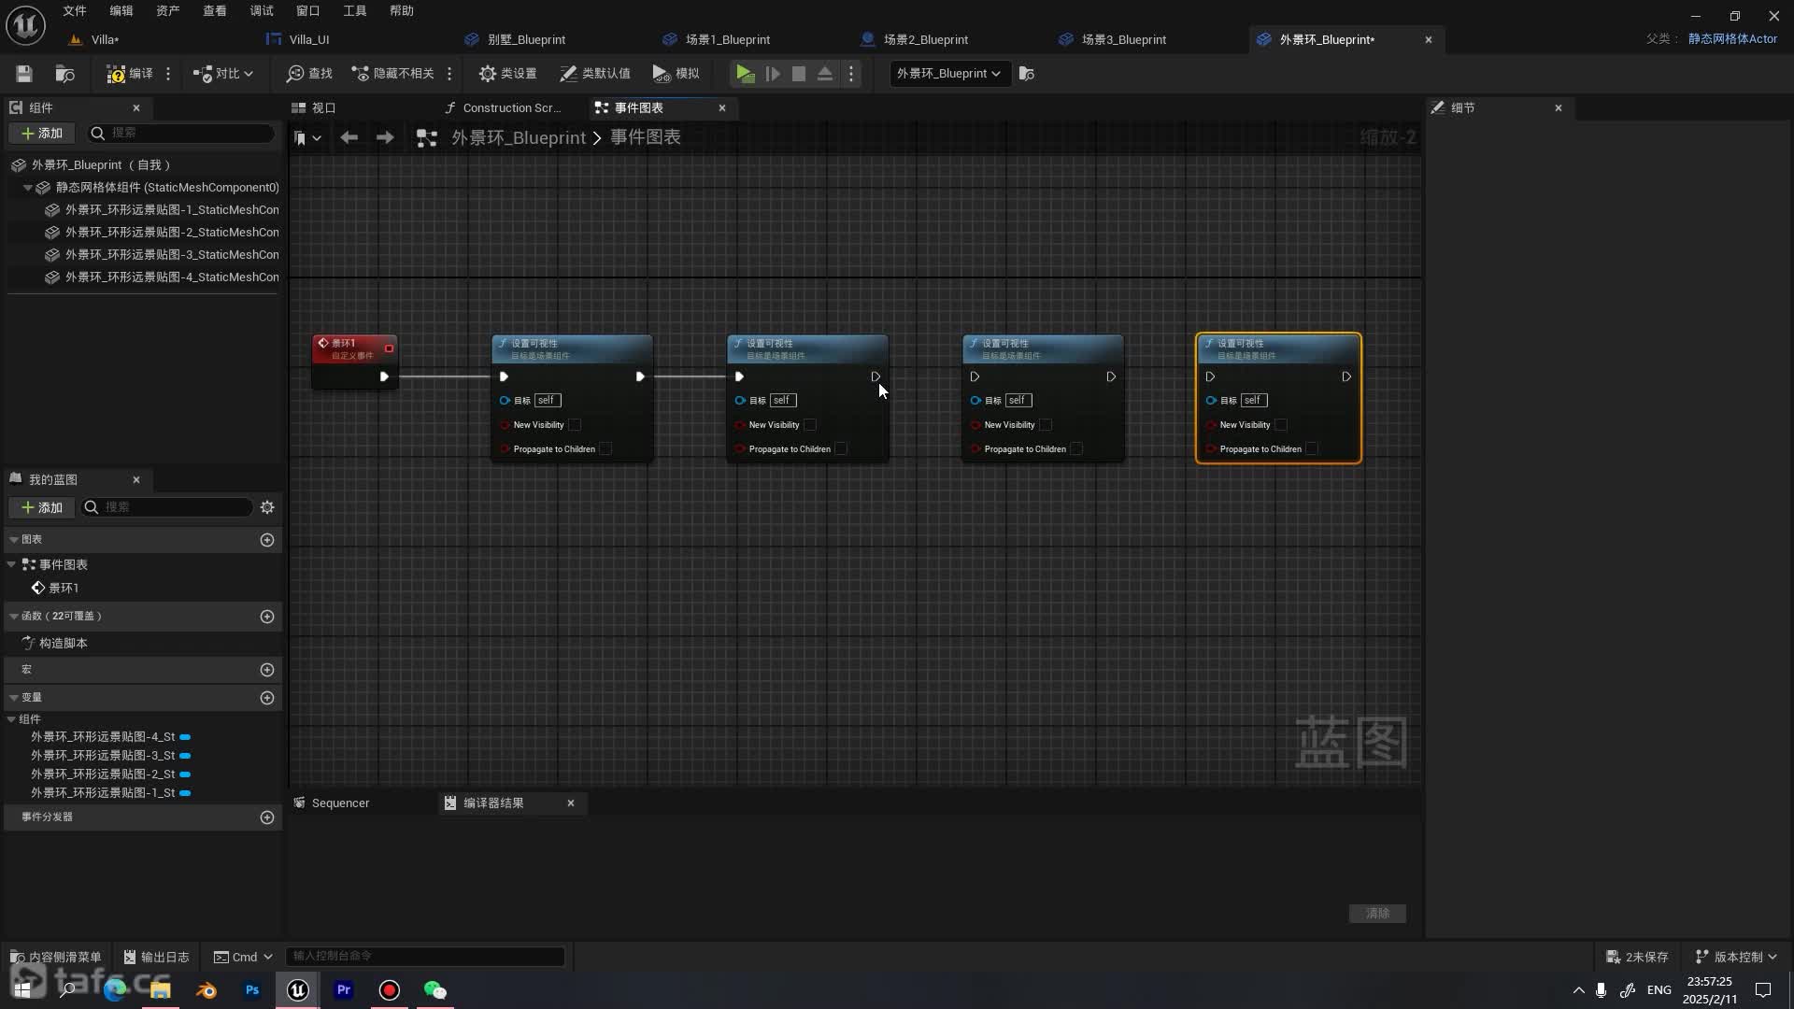This screenshot has height=1009, width=1794.
Task: Compile the blueprint
Action: coord(129,73)
